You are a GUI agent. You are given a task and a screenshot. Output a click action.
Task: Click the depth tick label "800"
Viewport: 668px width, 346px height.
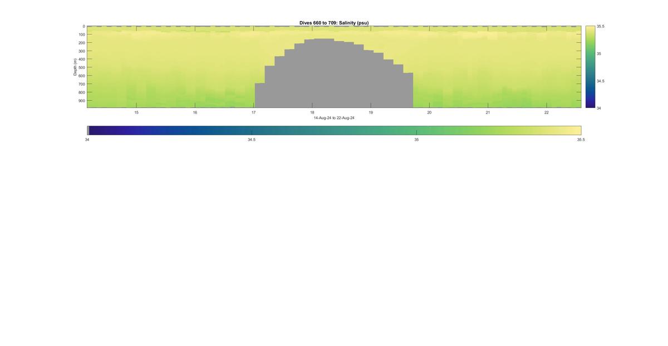pyautogui.click(x=82, y=92)
